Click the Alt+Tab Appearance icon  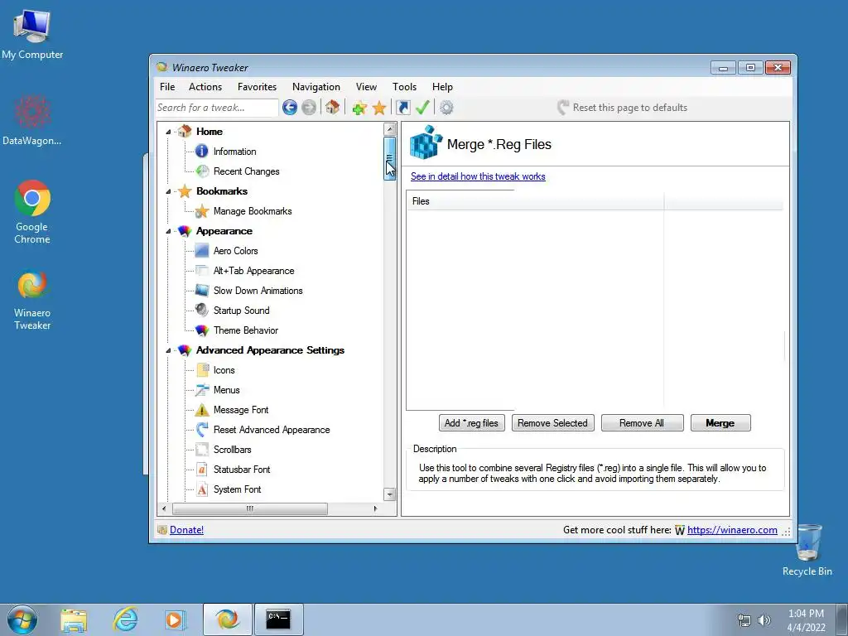coord(202,271)
